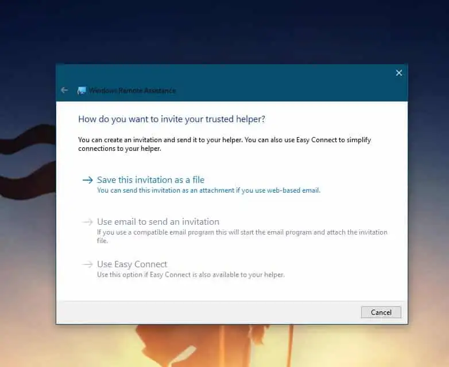The width and height of the screenshot is (449, 367).
Task: Close the Remote Assistance dialog
Action: coord(399,73)
